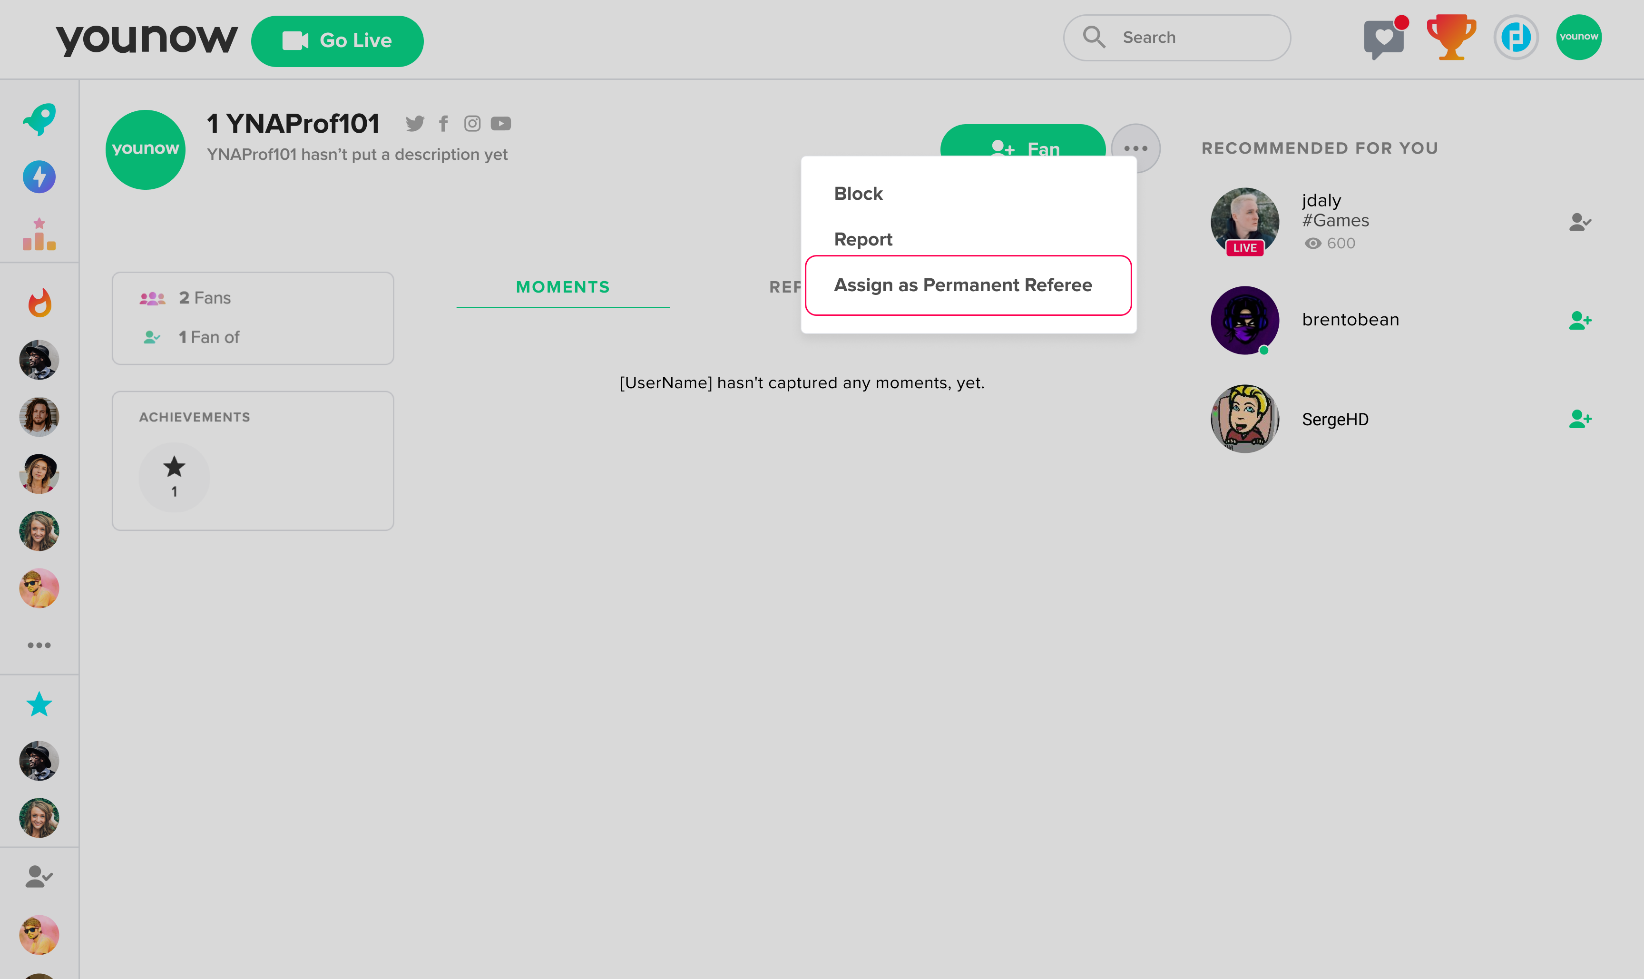
Task: Select Block from the context menu
Action: 858,194
